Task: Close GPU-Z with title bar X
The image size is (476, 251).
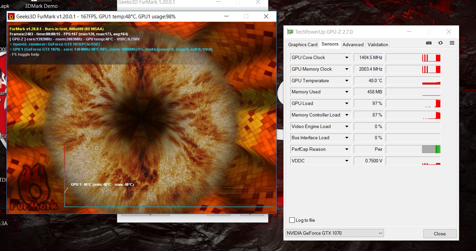Action: click(448, 32)
